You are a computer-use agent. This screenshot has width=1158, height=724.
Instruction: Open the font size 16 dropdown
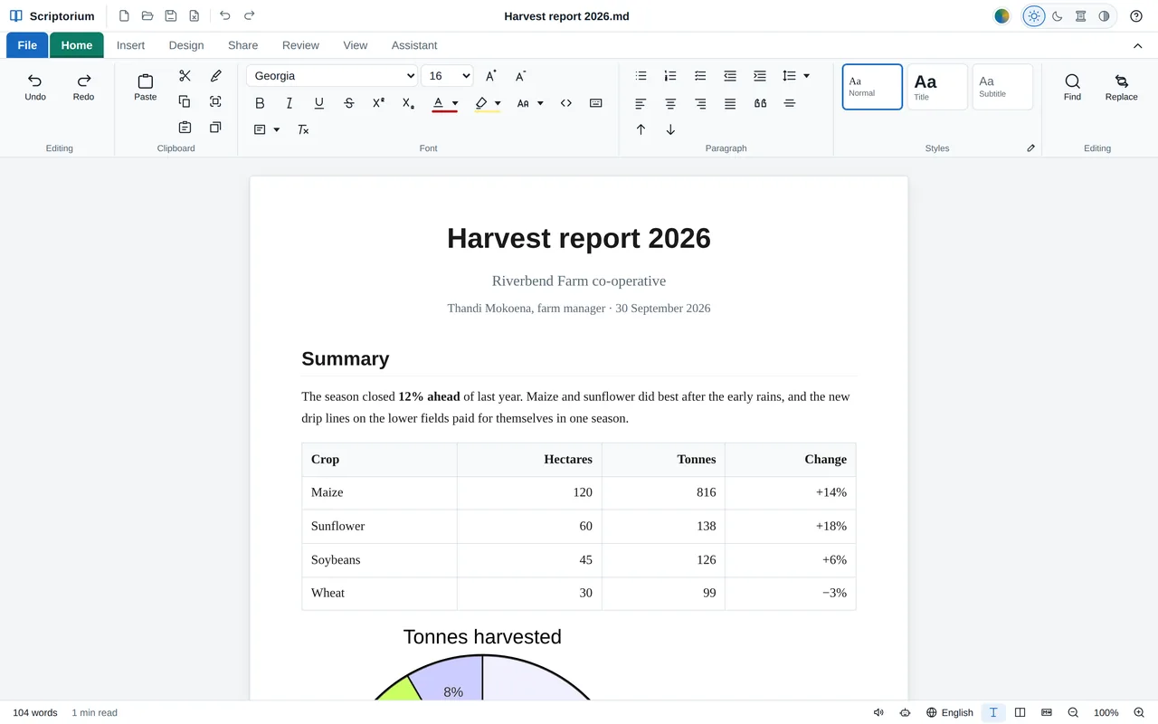[x=447, y=76]
